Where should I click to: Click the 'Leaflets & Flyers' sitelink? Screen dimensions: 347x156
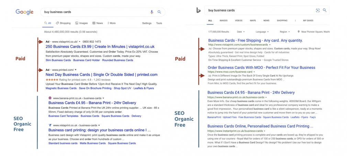pos(144,88)
